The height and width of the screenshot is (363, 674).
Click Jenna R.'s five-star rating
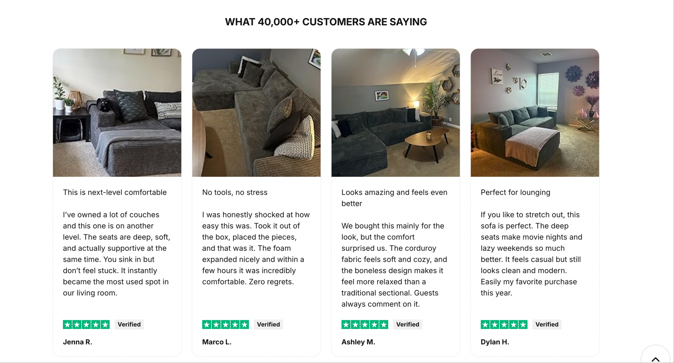(86, 325)
